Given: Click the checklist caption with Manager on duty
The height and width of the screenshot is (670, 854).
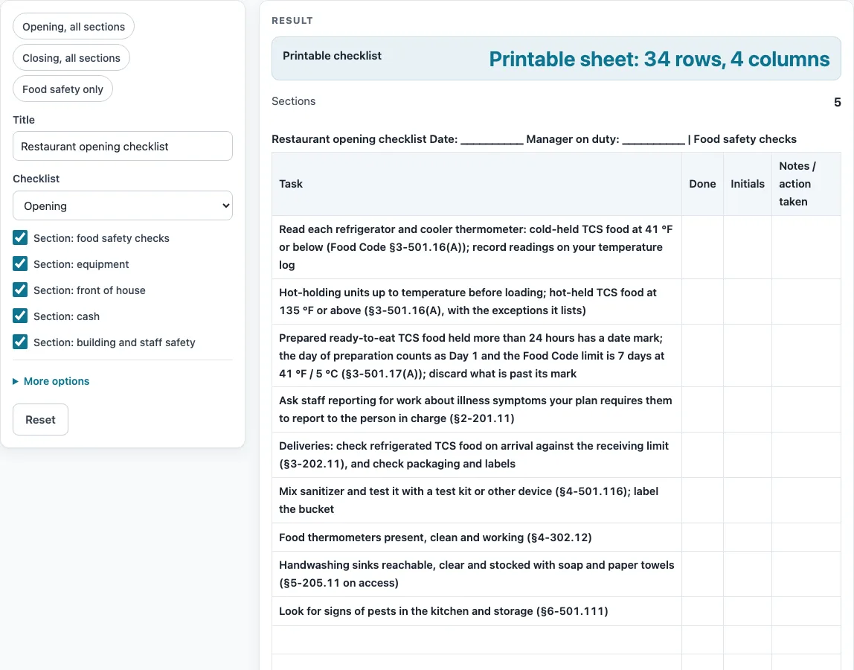Looking at the screenshot, I should click(534, 139).
